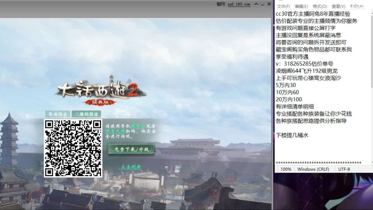Click scrollbar down arrow in Notepad

tap(372, 162)
